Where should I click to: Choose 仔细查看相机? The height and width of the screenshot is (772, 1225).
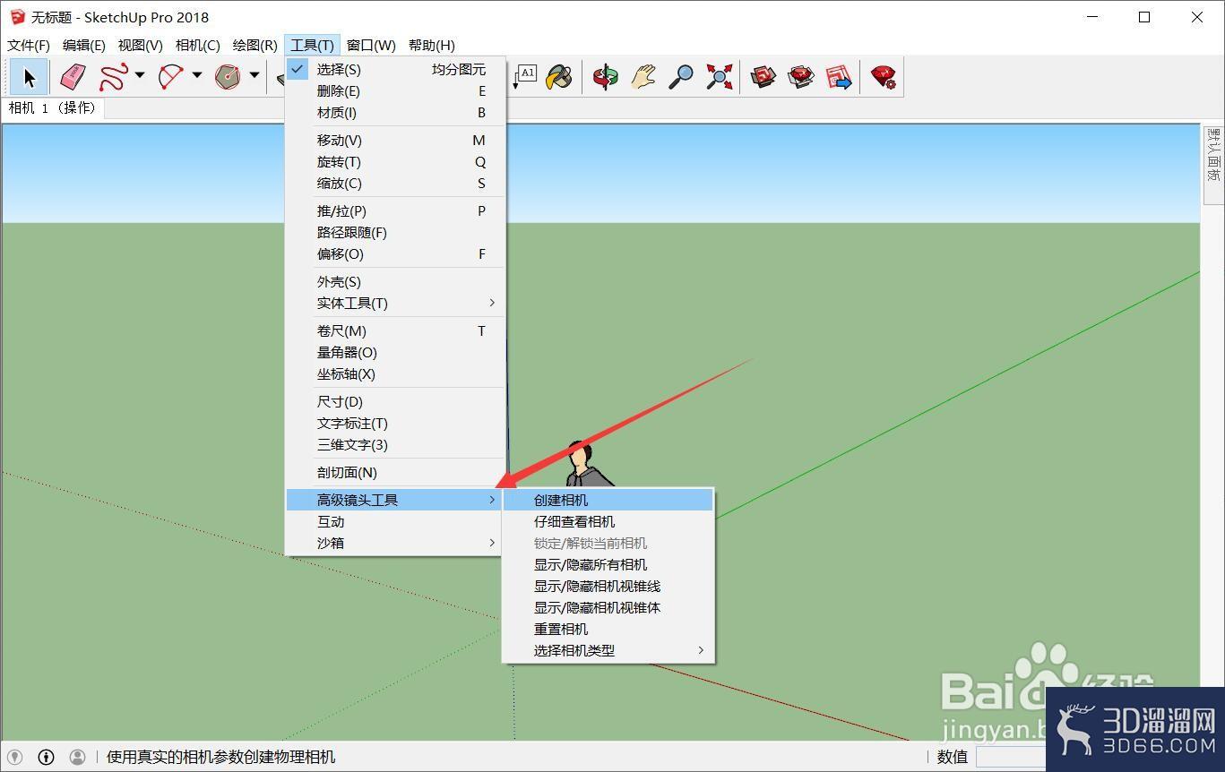608,521
